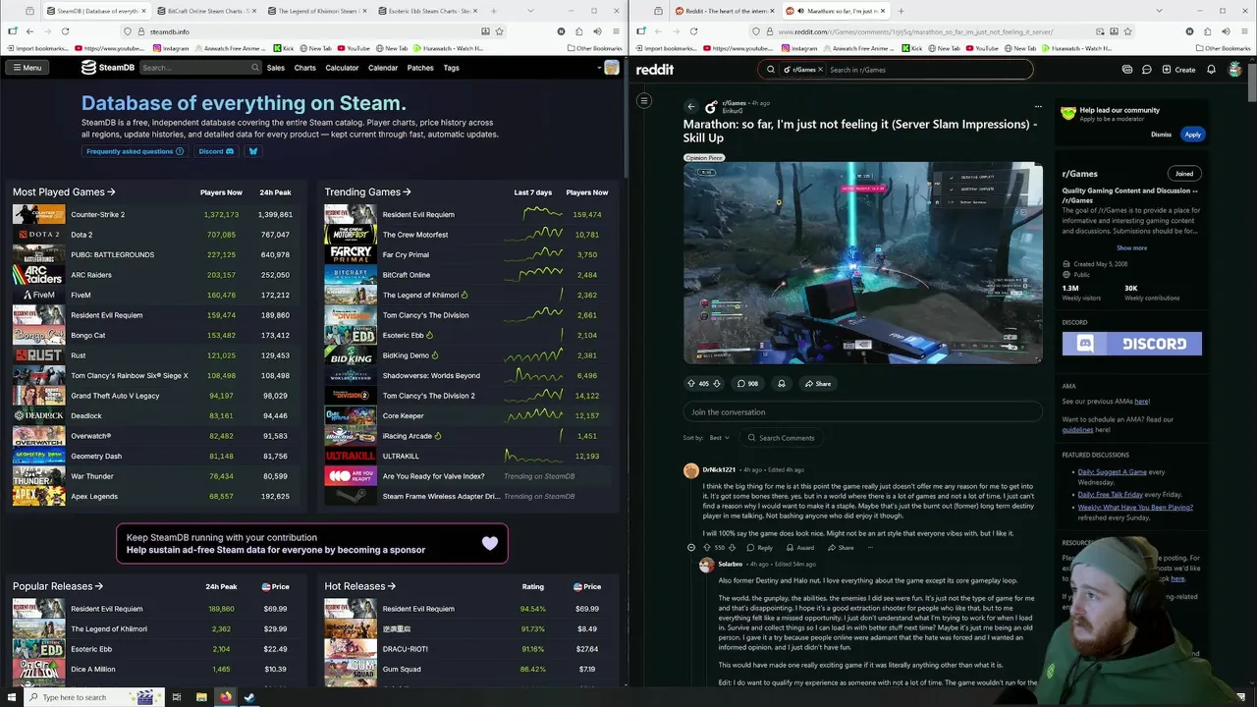The height and width of the screenshot is (707, 1257).
Task: Click the SteamDB logo in header
Action: pyautogui.click(x=108, y=68)
